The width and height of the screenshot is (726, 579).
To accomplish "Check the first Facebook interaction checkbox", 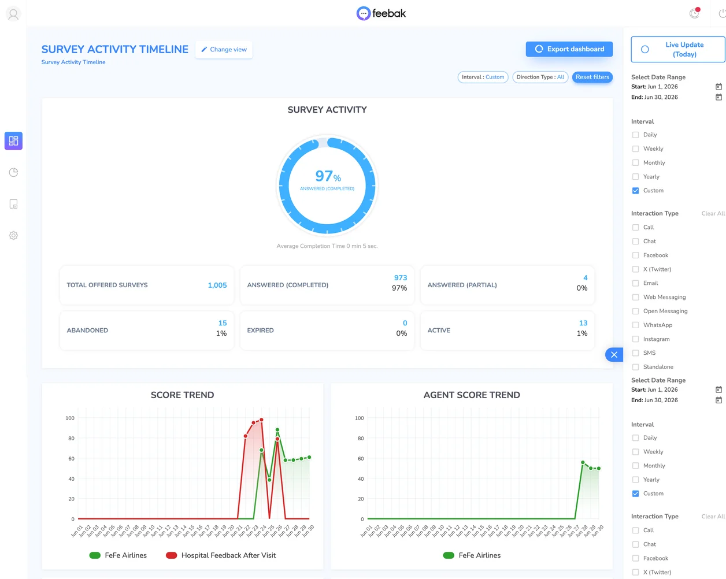I will [636, 255].
